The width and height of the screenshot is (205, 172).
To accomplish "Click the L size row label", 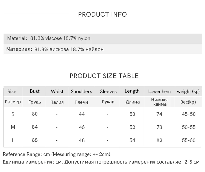I will [x=13, y=140].
